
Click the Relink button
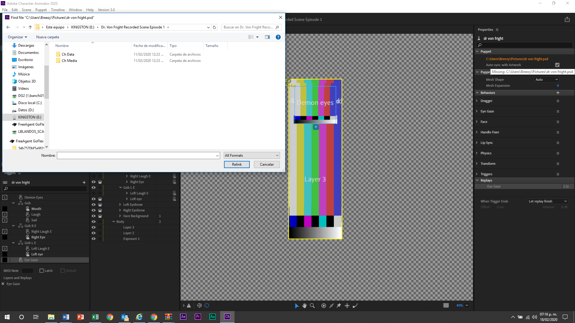click(x=237, y=164)
